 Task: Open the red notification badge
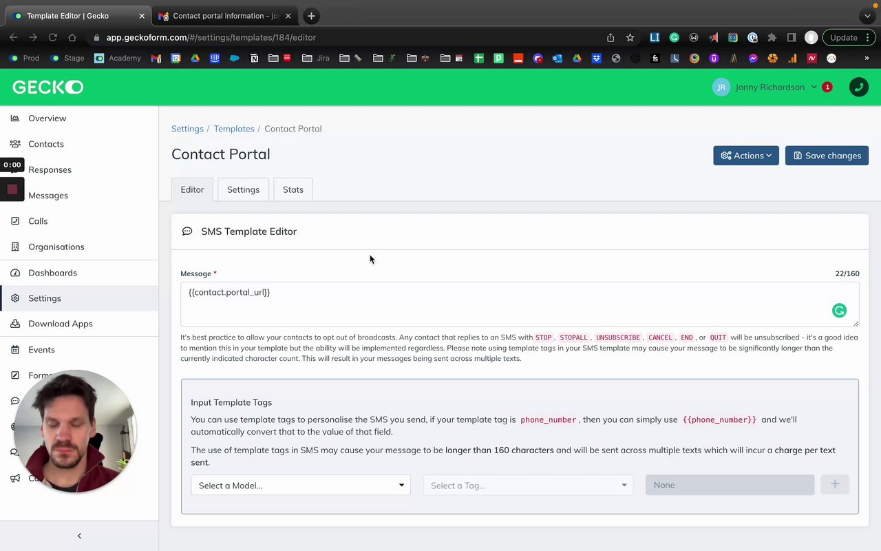(827, 87)
